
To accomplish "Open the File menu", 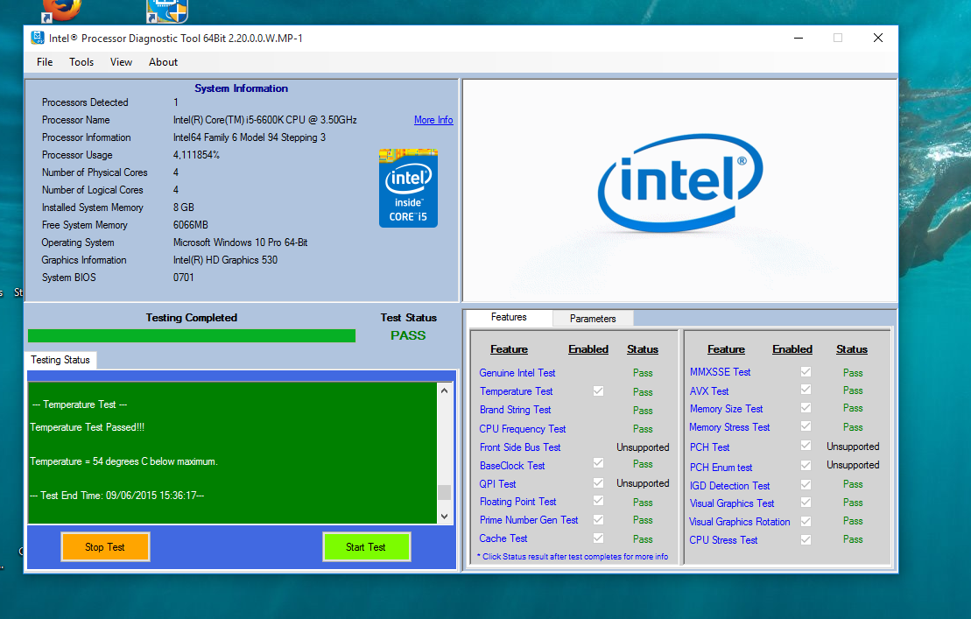I will click(x=45, y=62).
